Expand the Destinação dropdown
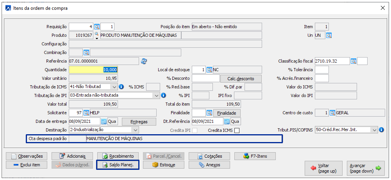Screen dimensions: 391x180 tap(136, 130)
